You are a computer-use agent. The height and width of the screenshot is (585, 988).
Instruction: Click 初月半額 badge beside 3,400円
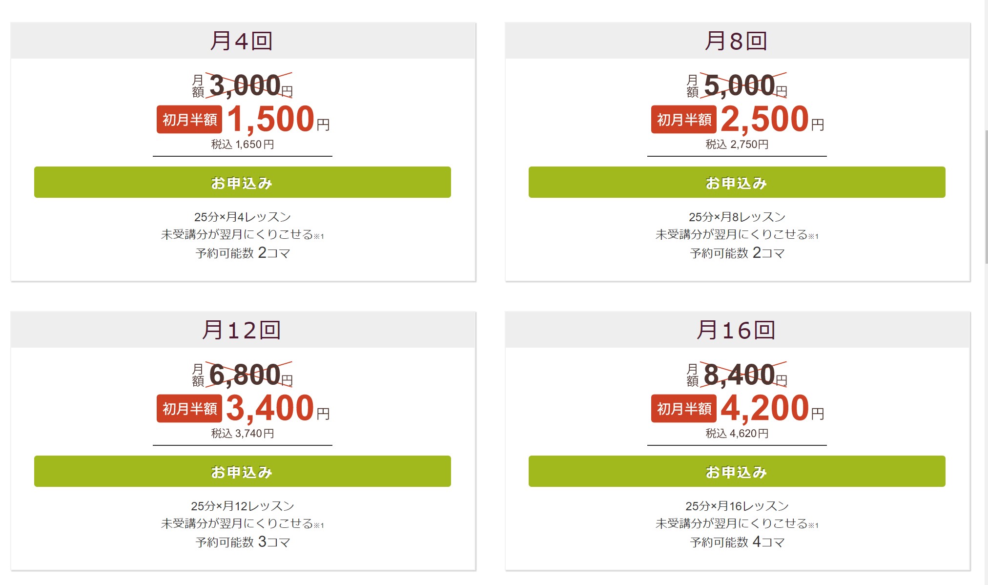point(189,408)
